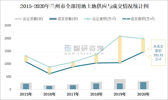Viewport: 168px width, 100px height.
Task: Click the chart title text
Action: tap(84, 6)
